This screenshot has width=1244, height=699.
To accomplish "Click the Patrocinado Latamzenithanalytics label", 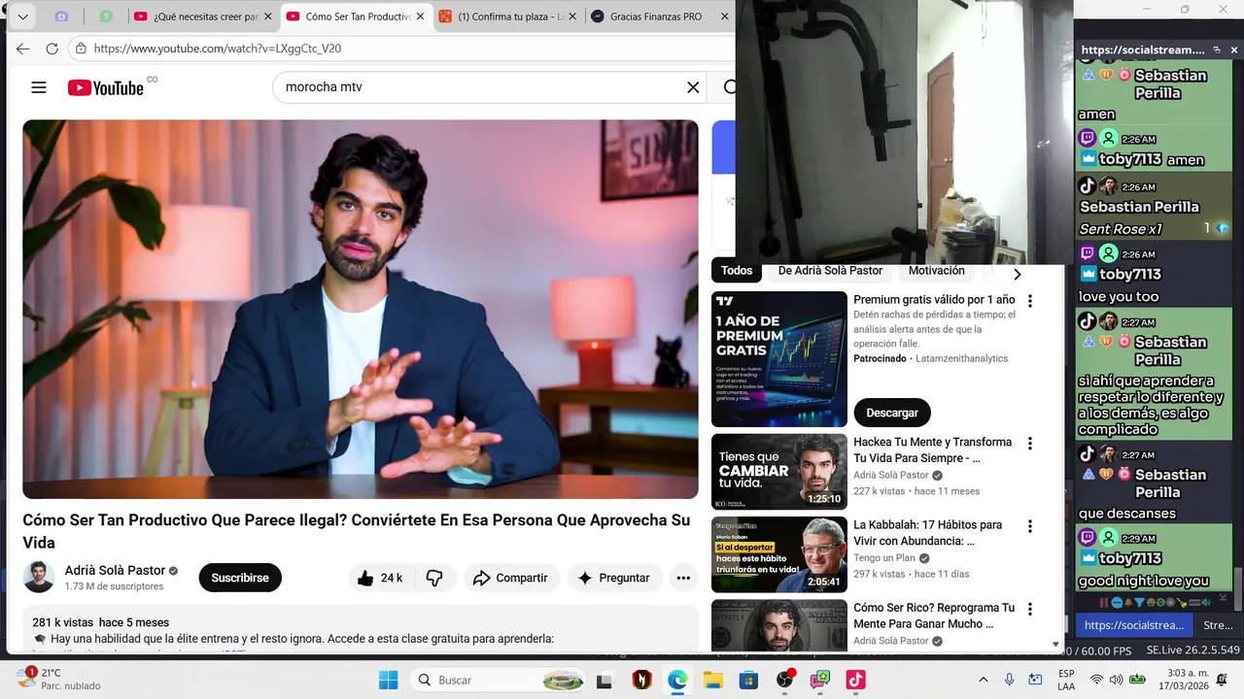I will [x=931, y=358].
